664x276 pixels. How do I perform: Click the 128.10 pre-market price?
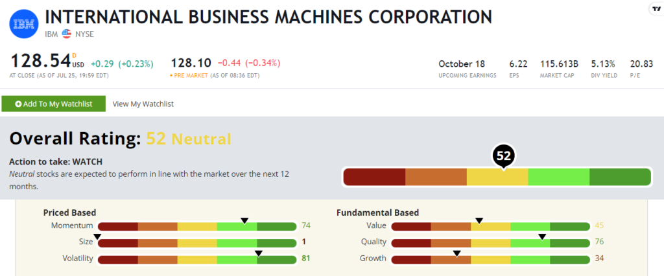191,63
